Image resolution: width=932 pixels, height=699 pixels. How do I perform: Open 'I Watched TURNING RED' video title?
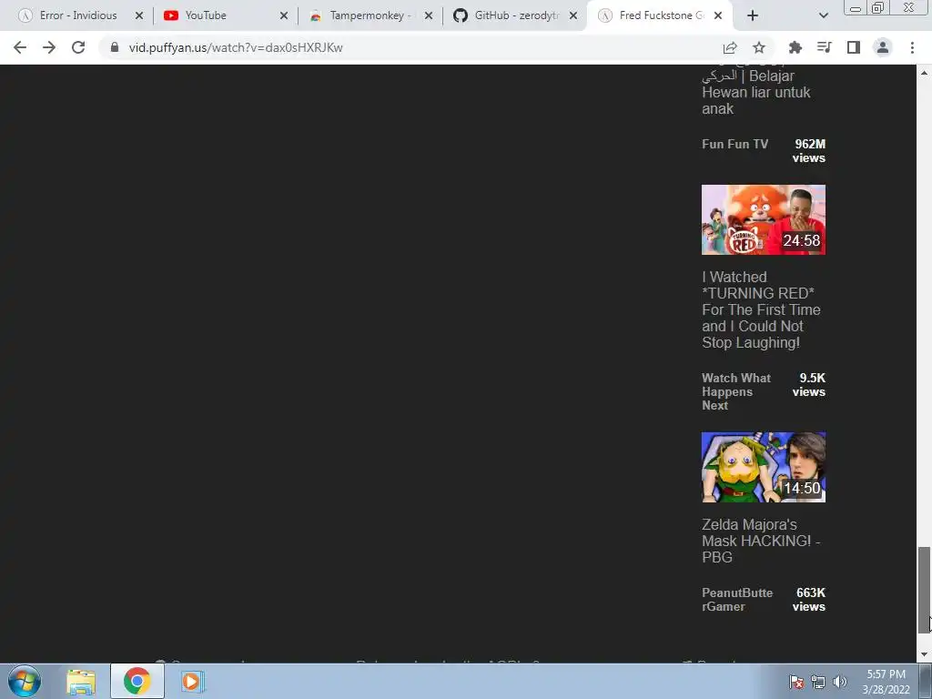(761, 309)
